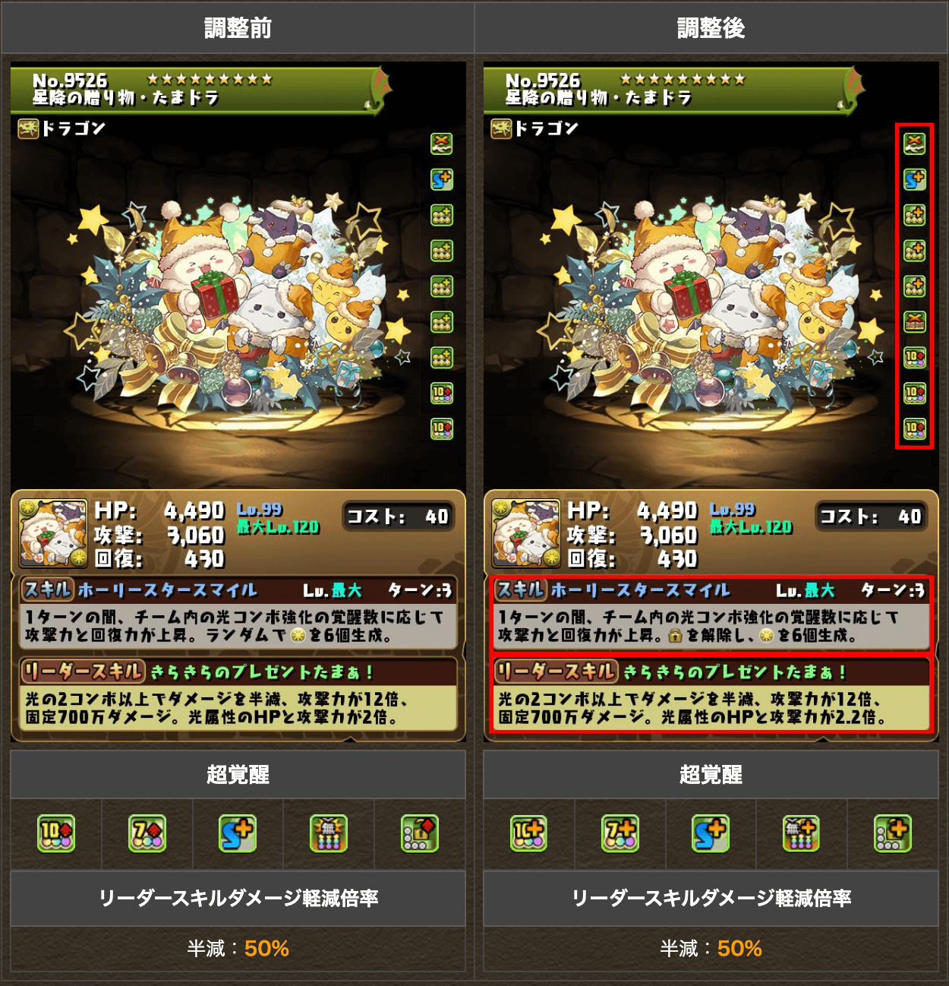The width and height of the screenshot is (949, 986).
Task: Click orange 50% value under 調整前
Action: pyautogui.click(x=266, y=948)
